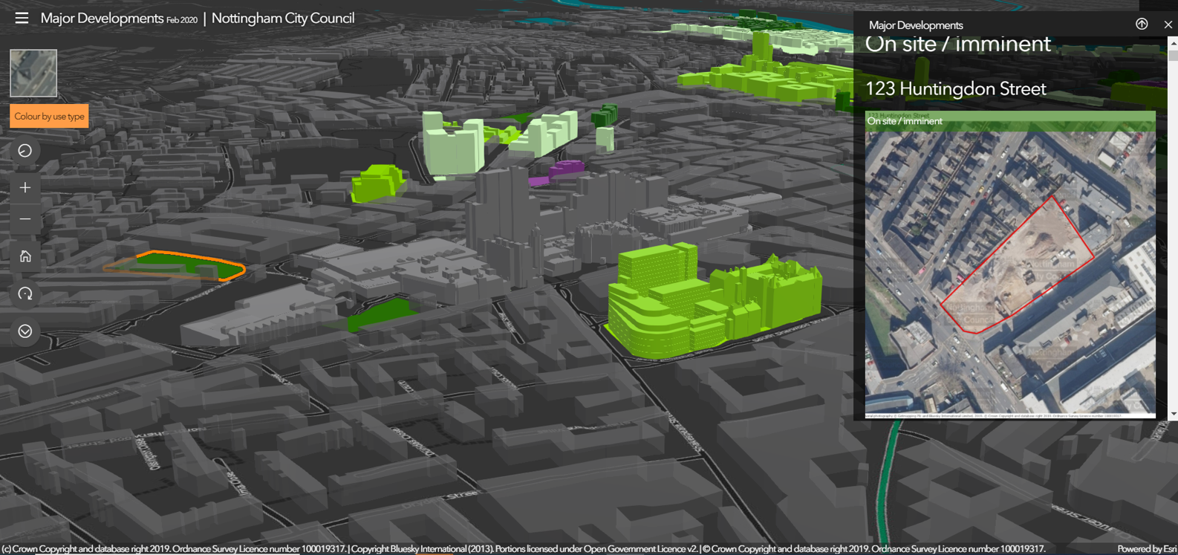
Task: Click the compass reset orientation button
Action: tap(25, 151)
